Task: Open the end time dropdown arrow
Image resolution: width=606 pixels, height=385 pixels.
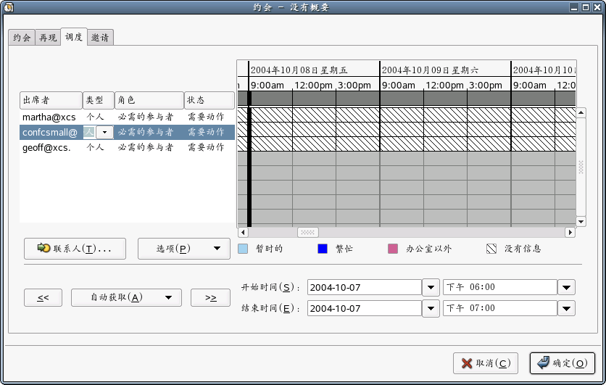Action: (567, 308)
